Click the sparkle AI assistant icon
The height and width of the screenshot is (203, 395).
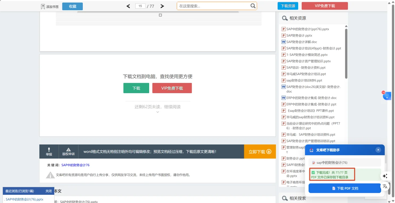pos(385,176)
